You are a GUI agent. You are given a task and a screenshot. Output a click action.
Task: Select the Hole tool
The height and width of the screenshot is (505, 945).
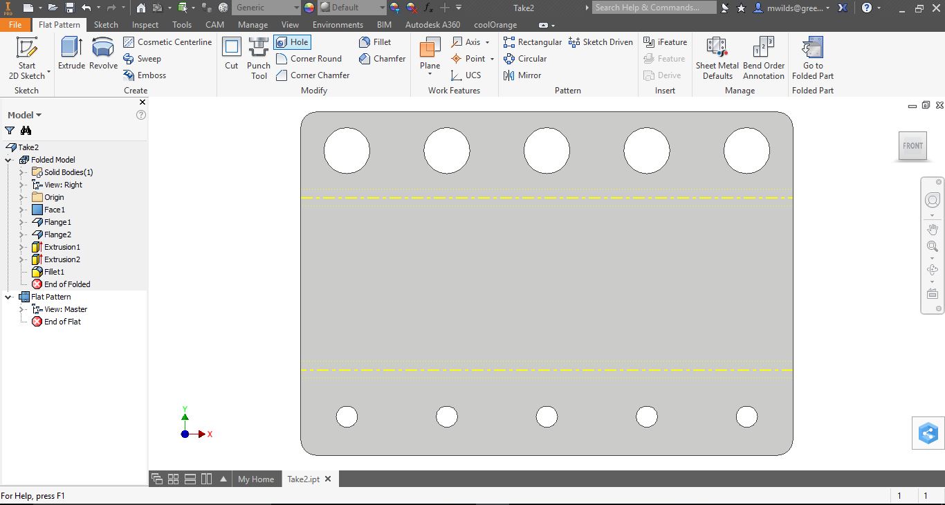[292, 42]
